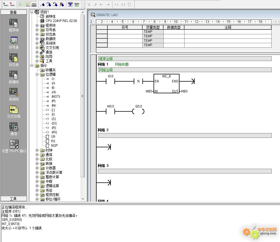The height and width of the screenshot is (242, 280).
Task: Click the Delete Network toolbar icon
Action: tap(12, 4)
